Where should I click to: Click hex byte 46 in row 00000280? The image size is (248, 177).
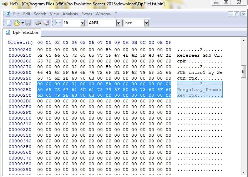pyautogui.click(x=40, y=72)
